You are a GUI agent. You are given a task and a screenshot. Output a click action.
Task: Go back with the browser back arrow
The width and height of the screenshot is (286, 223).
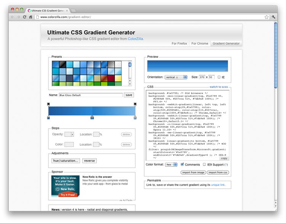coord(13,17)
